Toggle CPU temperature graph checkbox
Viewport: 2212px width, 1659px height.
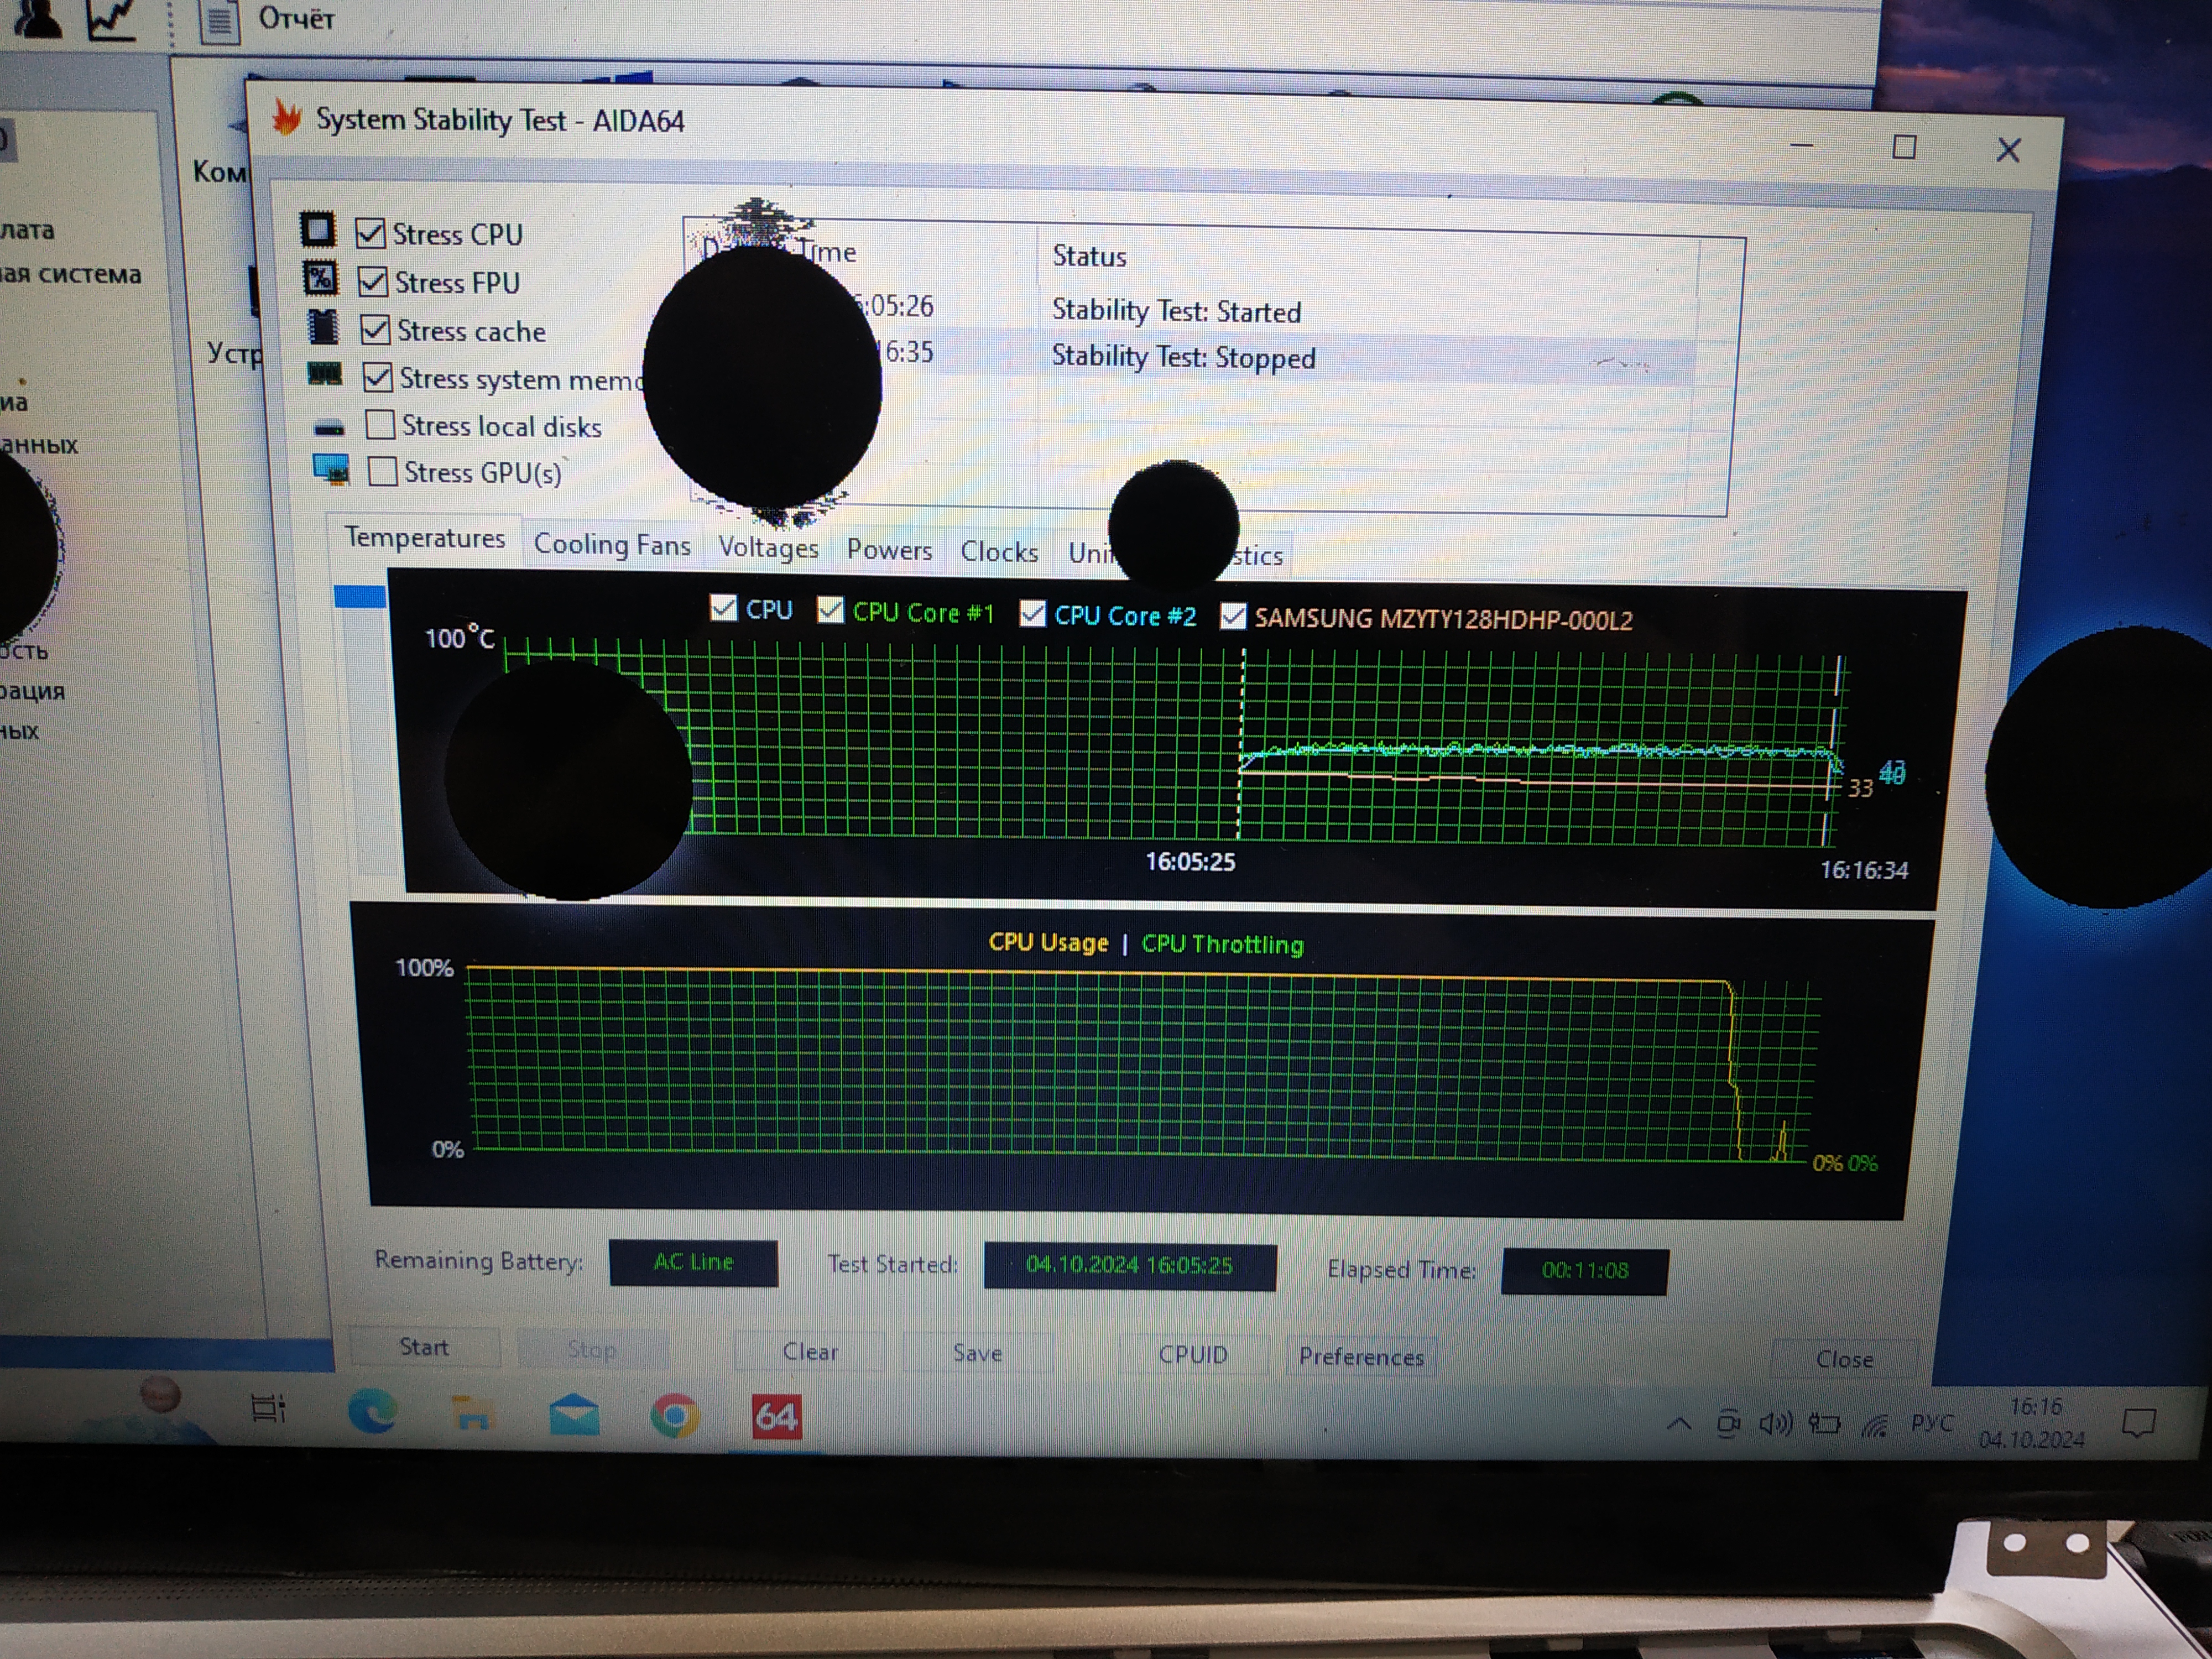[x=723, y=607]
